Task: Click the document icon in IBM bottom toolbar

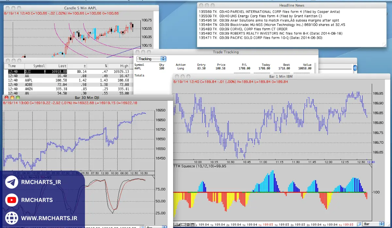Action: pyautogui.click(x=188, y=224)
